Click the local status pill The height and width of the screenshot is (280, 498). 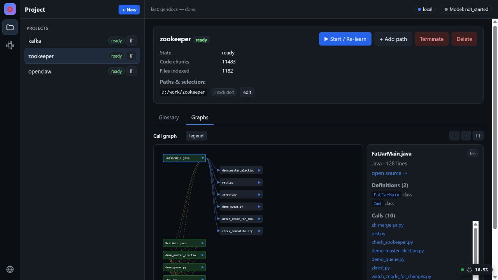425,9
